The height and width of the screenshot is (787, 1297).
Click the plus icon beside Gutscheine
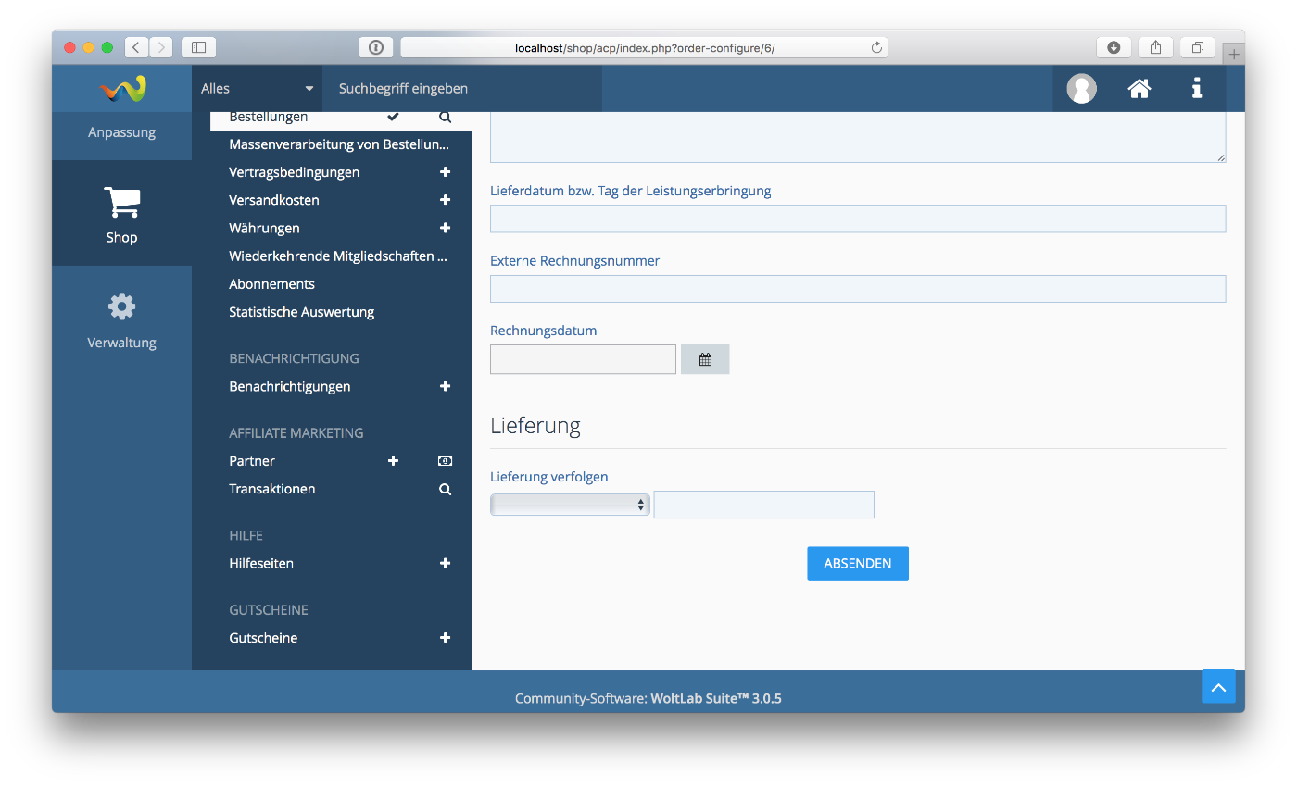pyautogui.click(x=445, y=638)
